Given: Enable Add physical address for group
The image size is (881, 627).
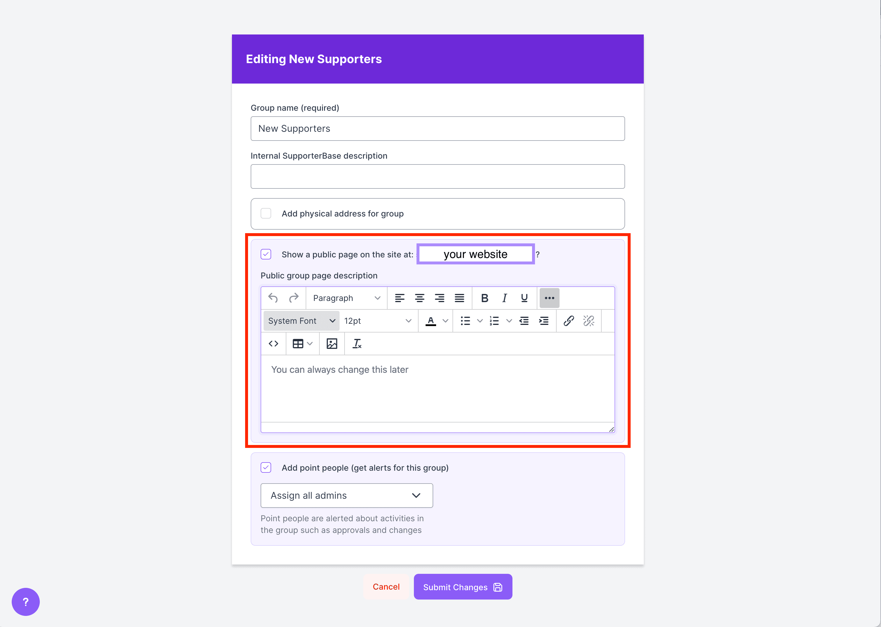Looking at the screenshot, I should (266, 214).
